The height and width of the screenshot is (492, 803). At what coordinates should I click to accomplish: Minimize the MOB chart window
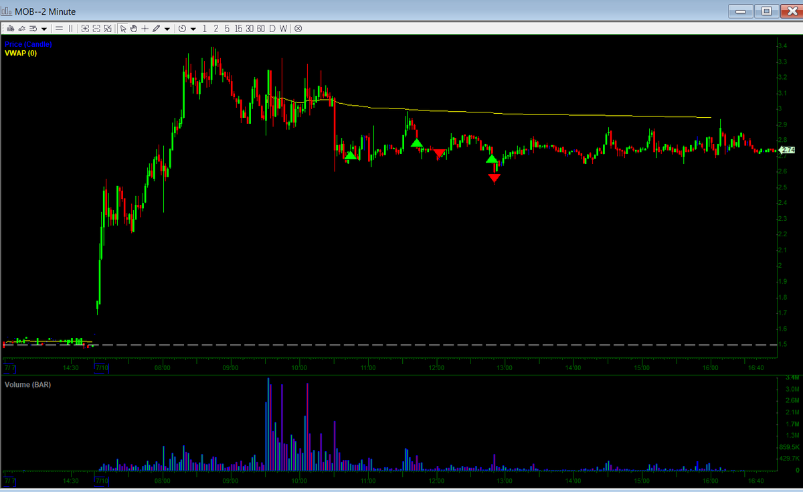(x=741, y=11)
